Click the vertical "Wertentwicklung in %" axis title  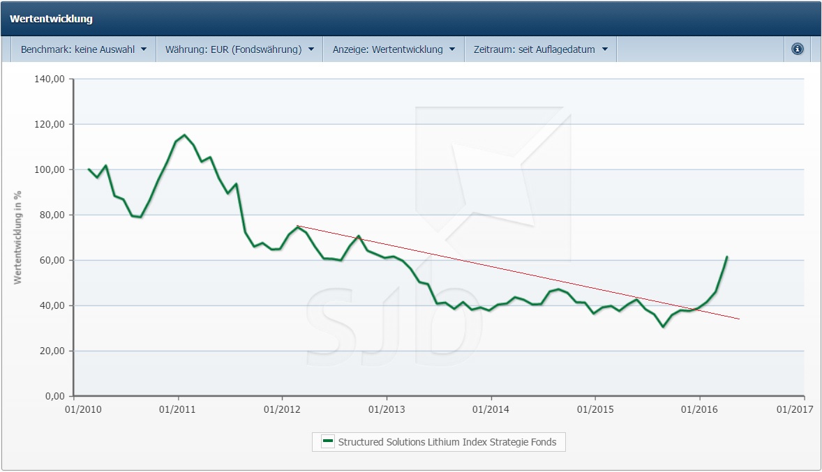(x=18, y=237)
